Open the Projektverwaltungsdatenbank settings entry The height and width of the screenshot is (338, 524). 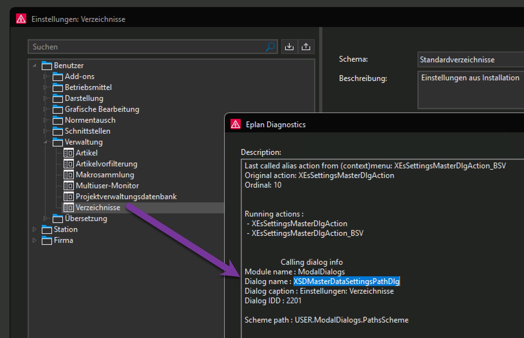126,197
